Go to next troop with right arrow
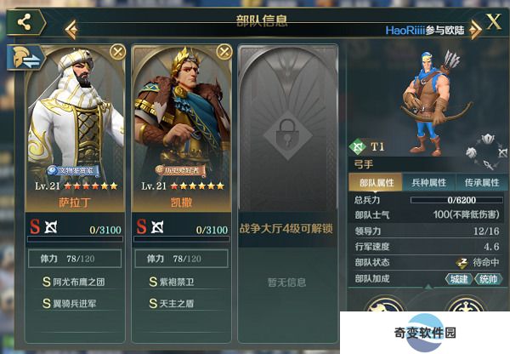The height and width of the screenshot is (354, 510). tap(475, 30)
